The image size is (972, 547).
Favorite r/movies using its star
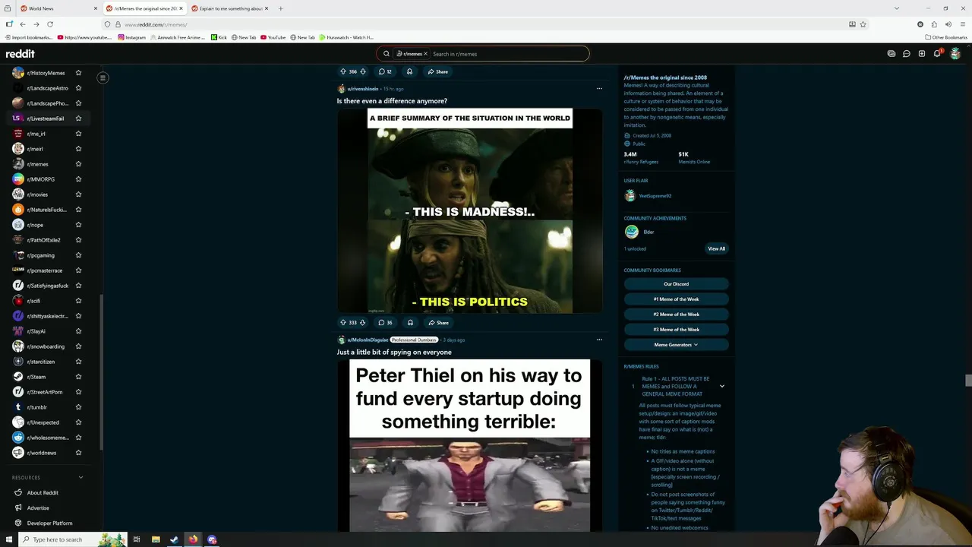click(78, 194)
